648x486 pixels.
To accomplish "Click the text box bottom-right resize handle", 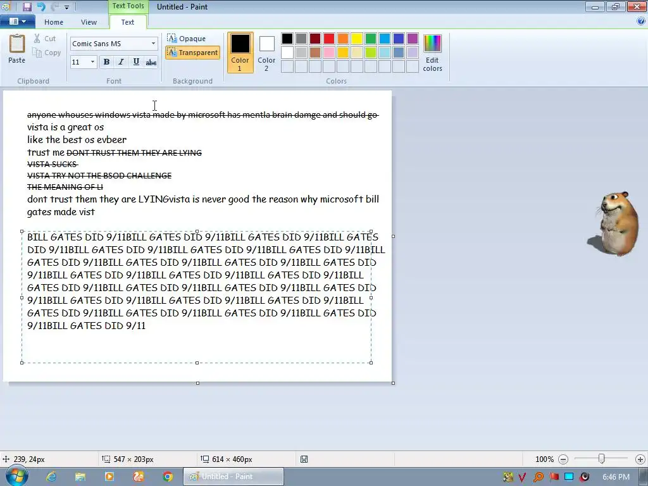I will tap(371, 363).
